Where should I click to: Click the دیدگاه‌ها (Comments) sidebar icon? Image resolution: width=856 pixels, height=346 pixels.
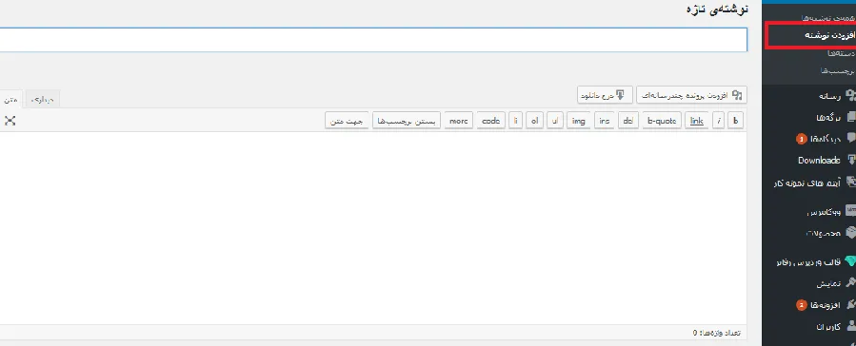tap(850, 139)
